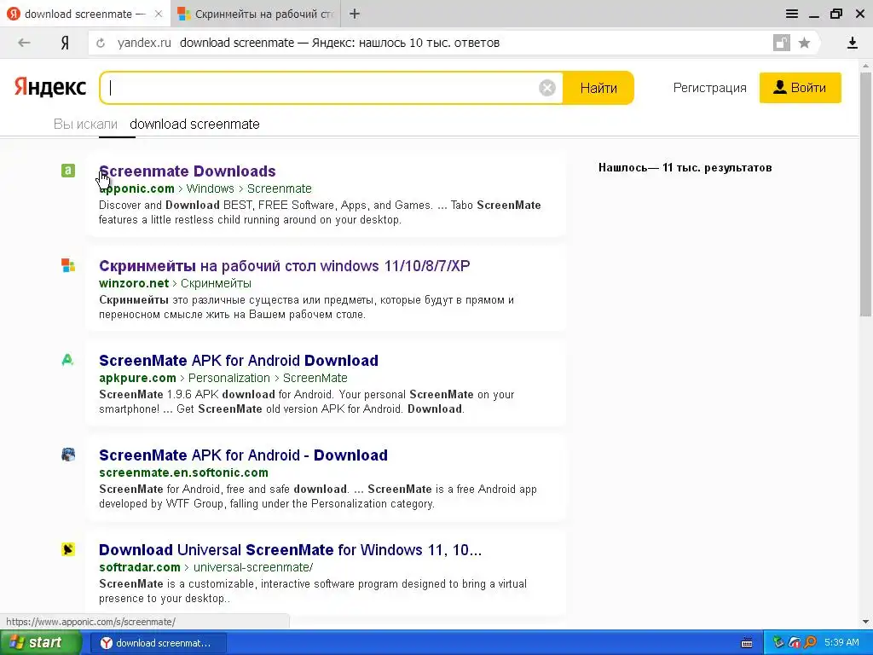Close the 'download screenmate' tab

click(158, 14)
